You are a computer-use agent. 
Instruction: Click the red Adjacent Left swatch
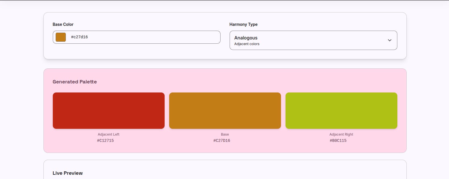pyautogui.click(x=109, y=111)
